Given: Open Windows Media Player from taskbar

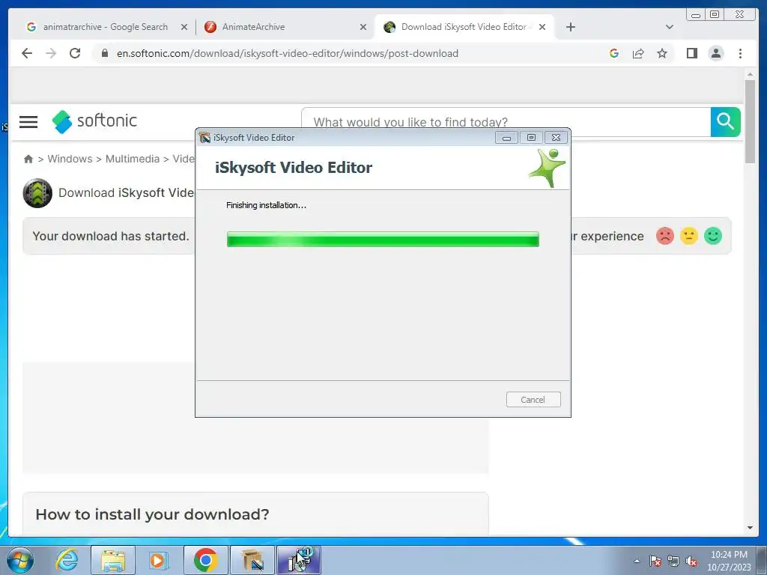Looking at the screenshot, I should (x=157, y=560).
